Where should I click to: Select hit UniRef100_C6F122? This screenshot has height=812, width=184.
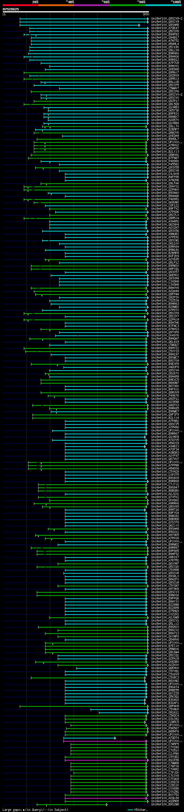point(165,206)
